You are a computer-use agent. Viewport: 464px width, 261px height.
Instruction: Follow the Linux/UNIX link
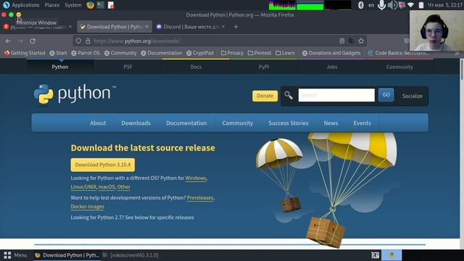[x=83, y=187]
